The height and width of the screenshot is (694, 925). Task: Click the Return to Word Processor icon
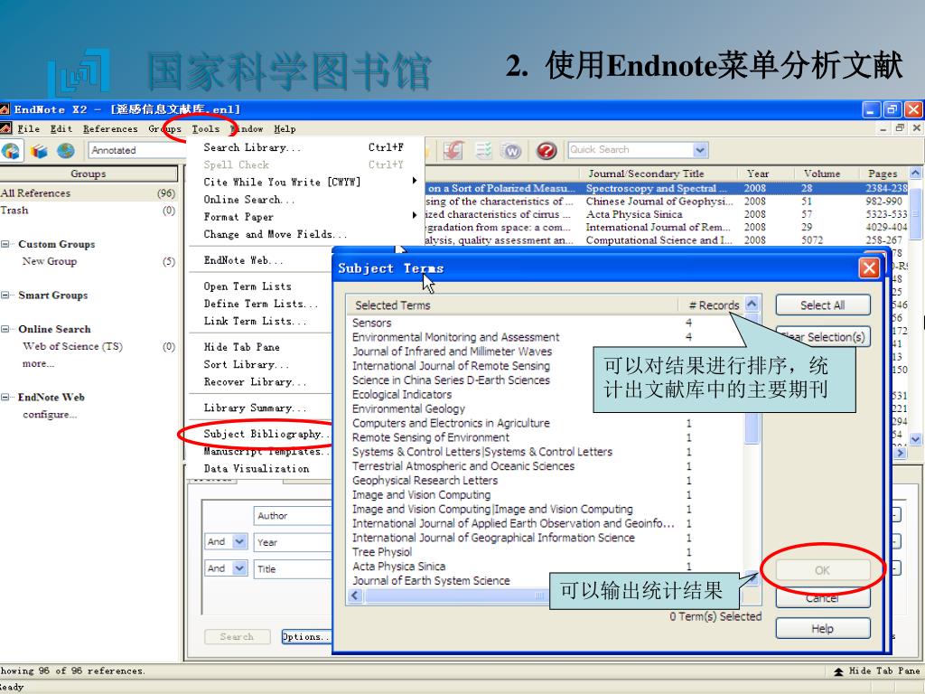pos(512,151)
